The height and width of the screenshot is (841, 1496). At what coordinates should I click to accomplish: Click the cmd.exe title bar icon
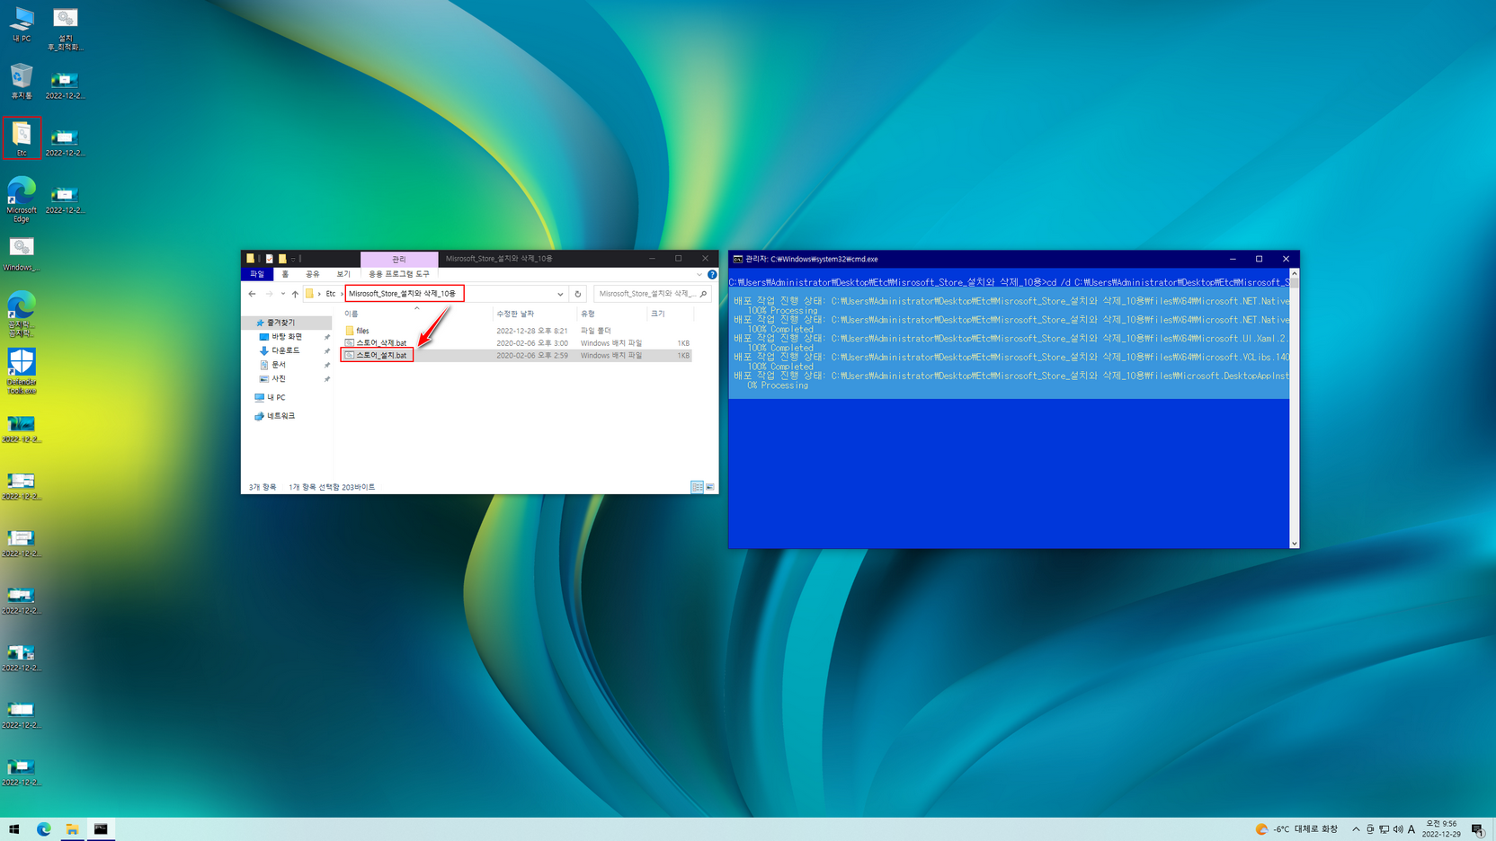click(738, 259)
